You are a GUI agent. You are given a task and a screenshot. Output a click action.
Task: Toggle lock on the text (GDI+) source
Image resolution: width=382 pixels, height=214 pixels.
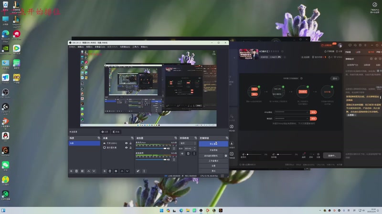[131, 143]
